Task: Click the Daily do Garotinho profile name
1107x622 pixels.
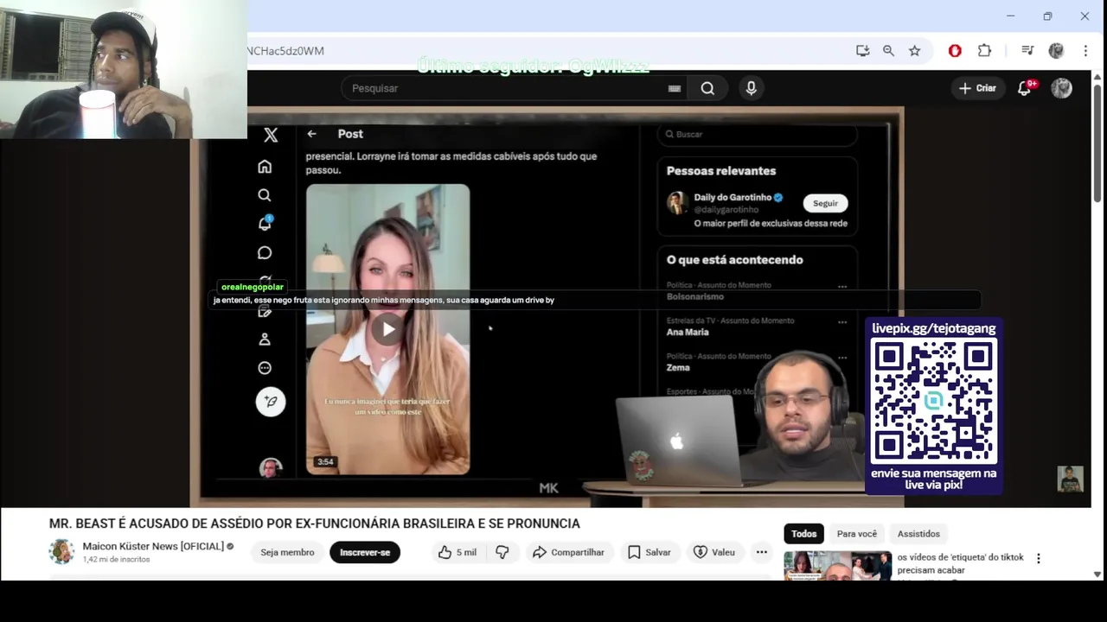Action: point(733,198)
